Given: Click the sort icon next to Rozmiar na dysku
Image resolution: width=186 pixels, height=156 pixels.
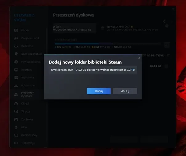Looking at the screenshot, I should [x=168, y=55].
